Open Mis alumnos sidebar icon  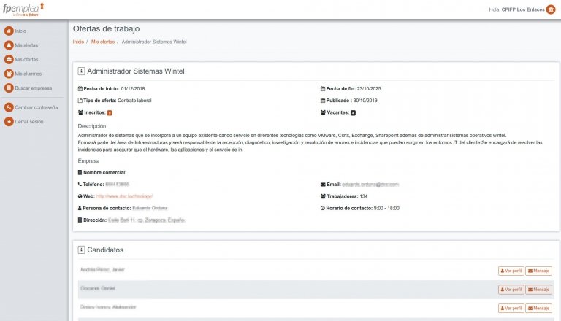[9, 74]
